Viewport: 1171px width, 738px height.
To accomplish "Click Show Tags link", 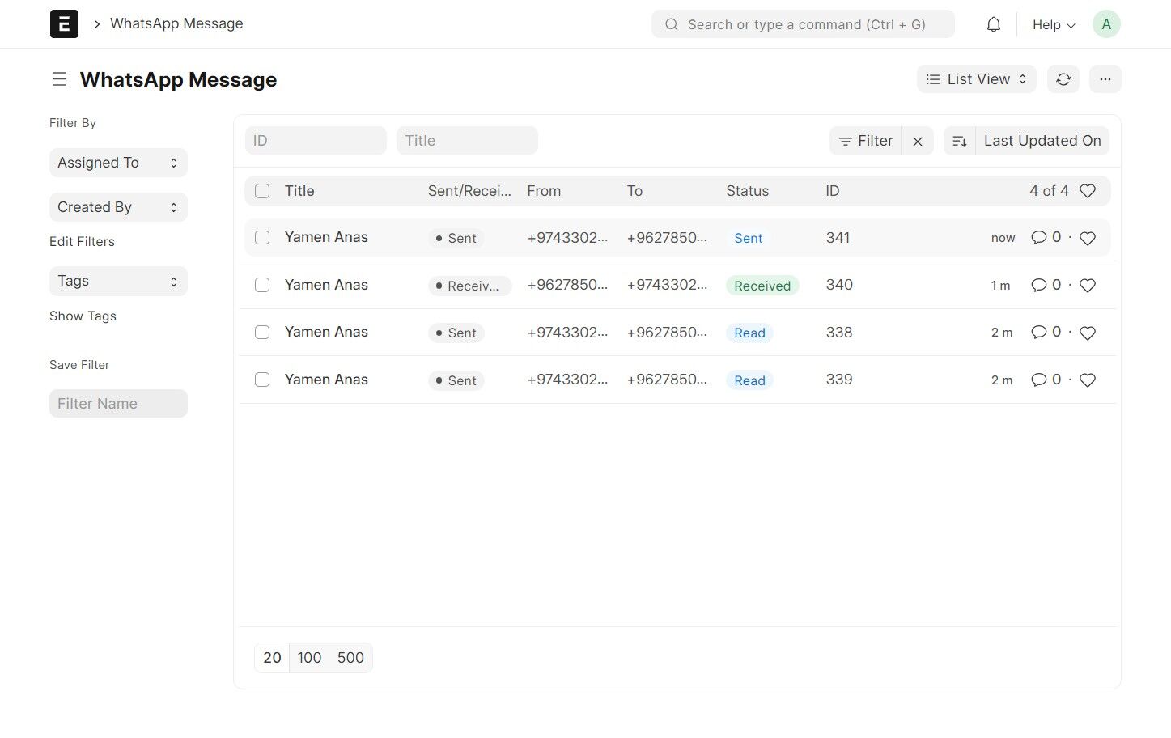I will click(83, 316).
